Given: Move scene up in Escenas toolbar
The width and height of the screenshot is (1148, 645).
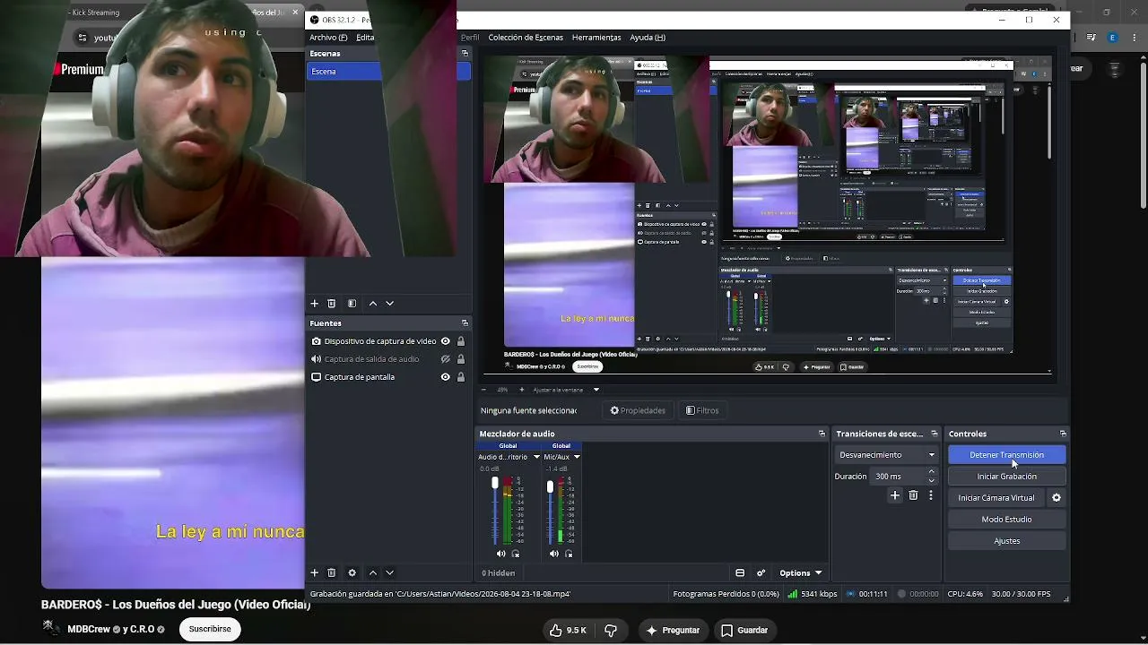Looking at the screenshot, I should click(373, 304).
